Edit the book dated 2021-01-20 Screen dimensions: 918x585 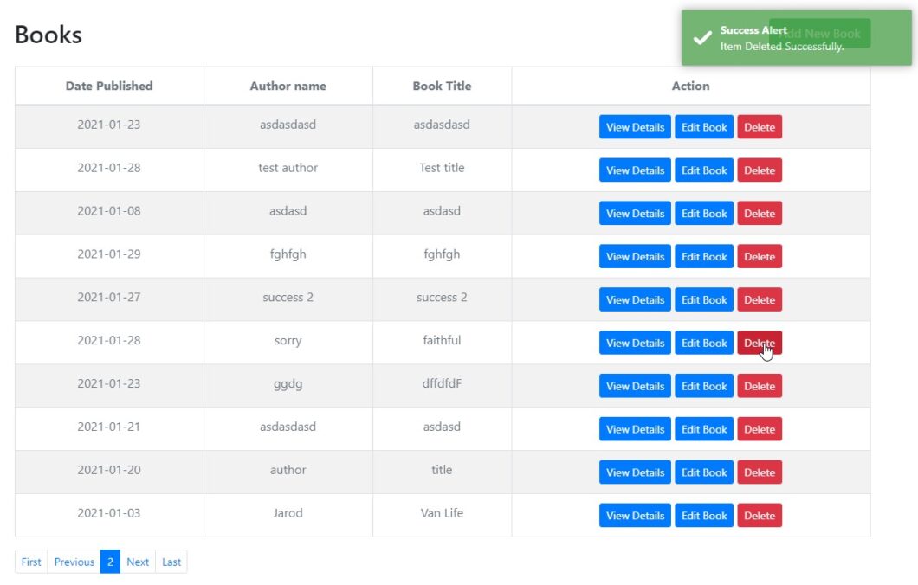(x=703, y=472)
